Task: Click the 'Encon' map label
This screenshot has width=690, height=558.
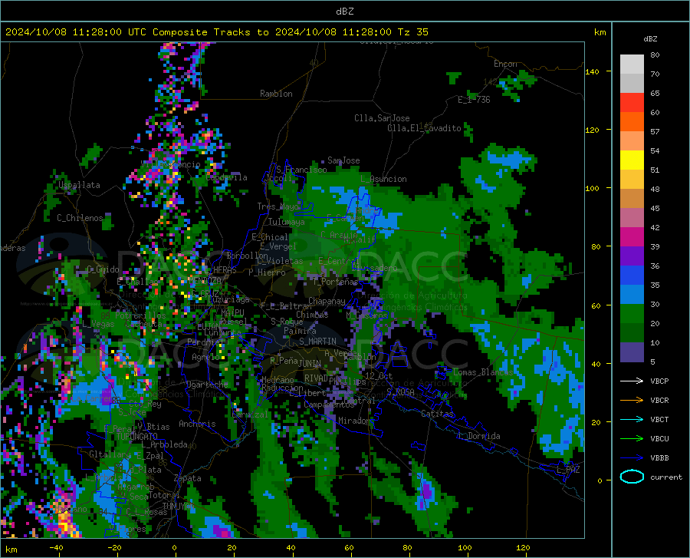Action: (506, 64)
